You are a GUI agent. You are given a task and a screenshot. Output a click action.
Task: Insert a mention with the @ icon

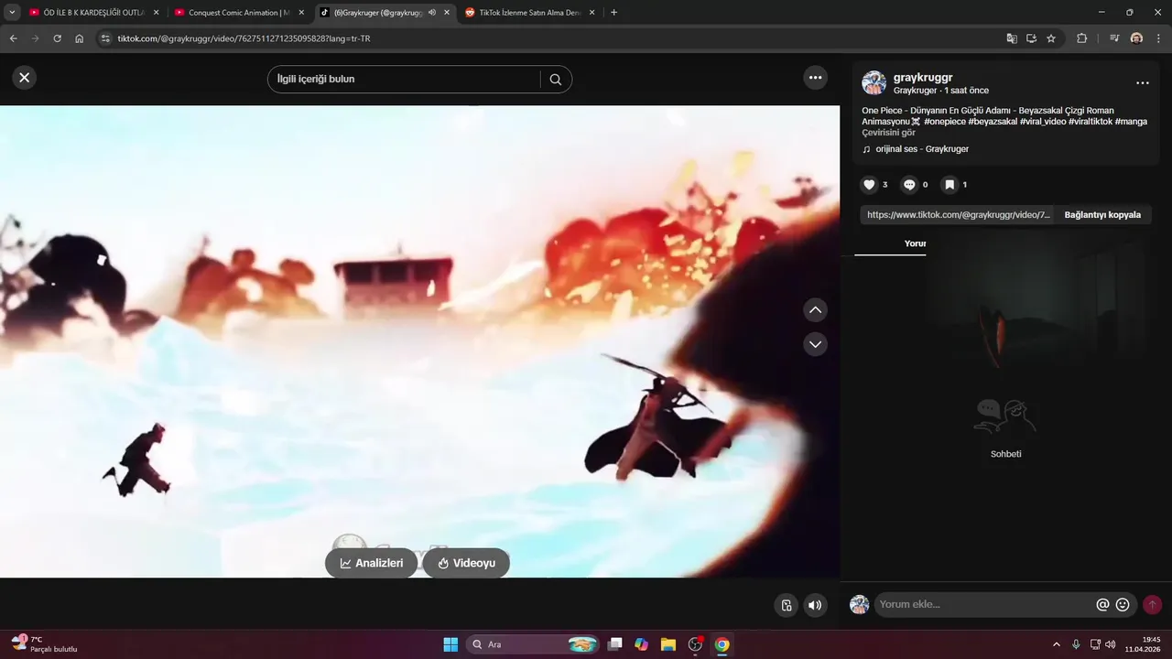1102,605
